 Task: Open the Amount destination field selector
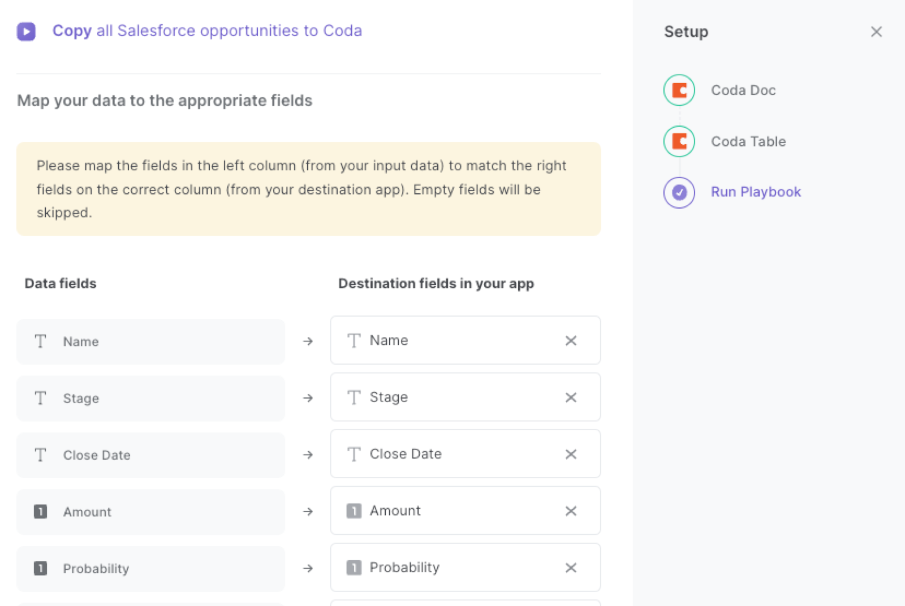point(465,510)
